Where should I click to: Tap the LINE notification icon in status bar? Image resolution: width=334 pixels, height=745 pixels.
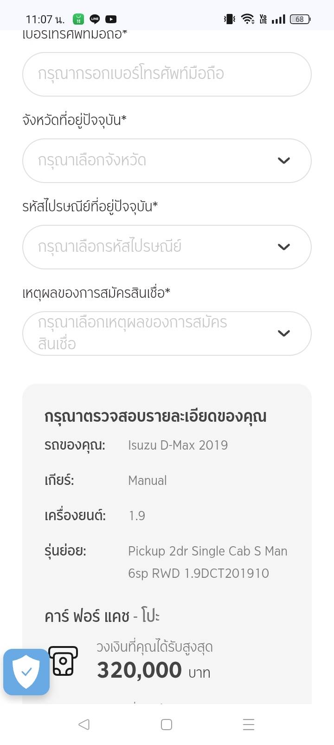(95, 19)
